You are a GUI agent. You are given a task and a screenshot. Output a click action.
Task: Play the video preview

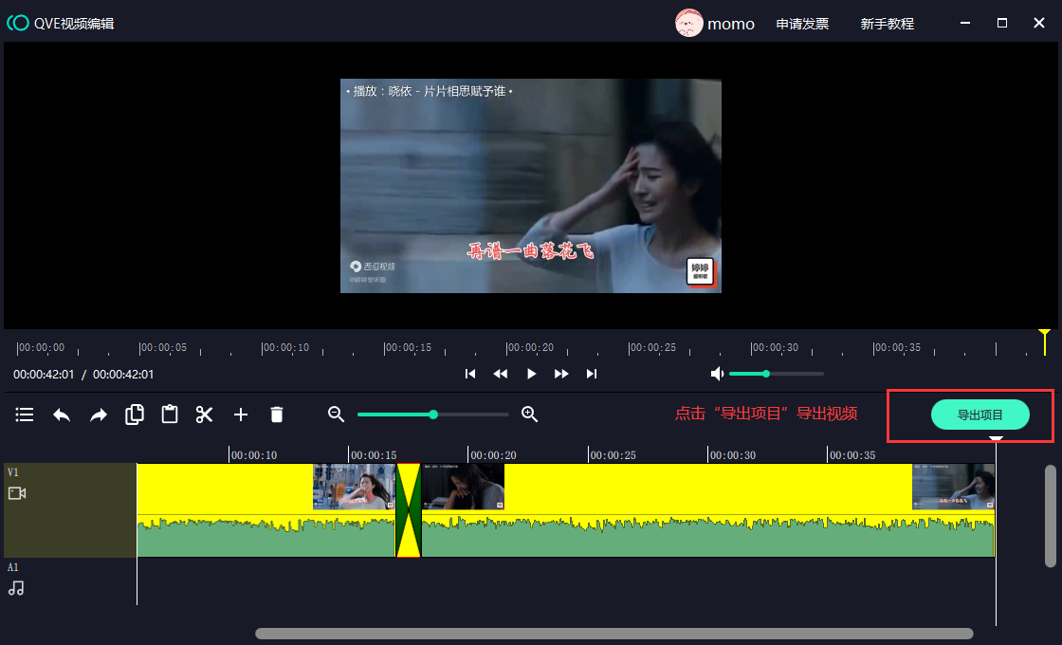pyautogui.click(x=531, y=374)
